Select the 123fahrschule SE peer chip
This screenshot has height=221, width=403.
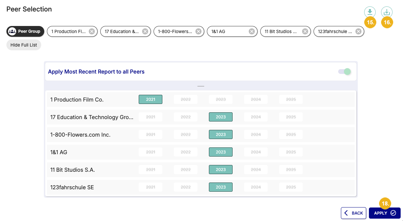tap(337, 31)
